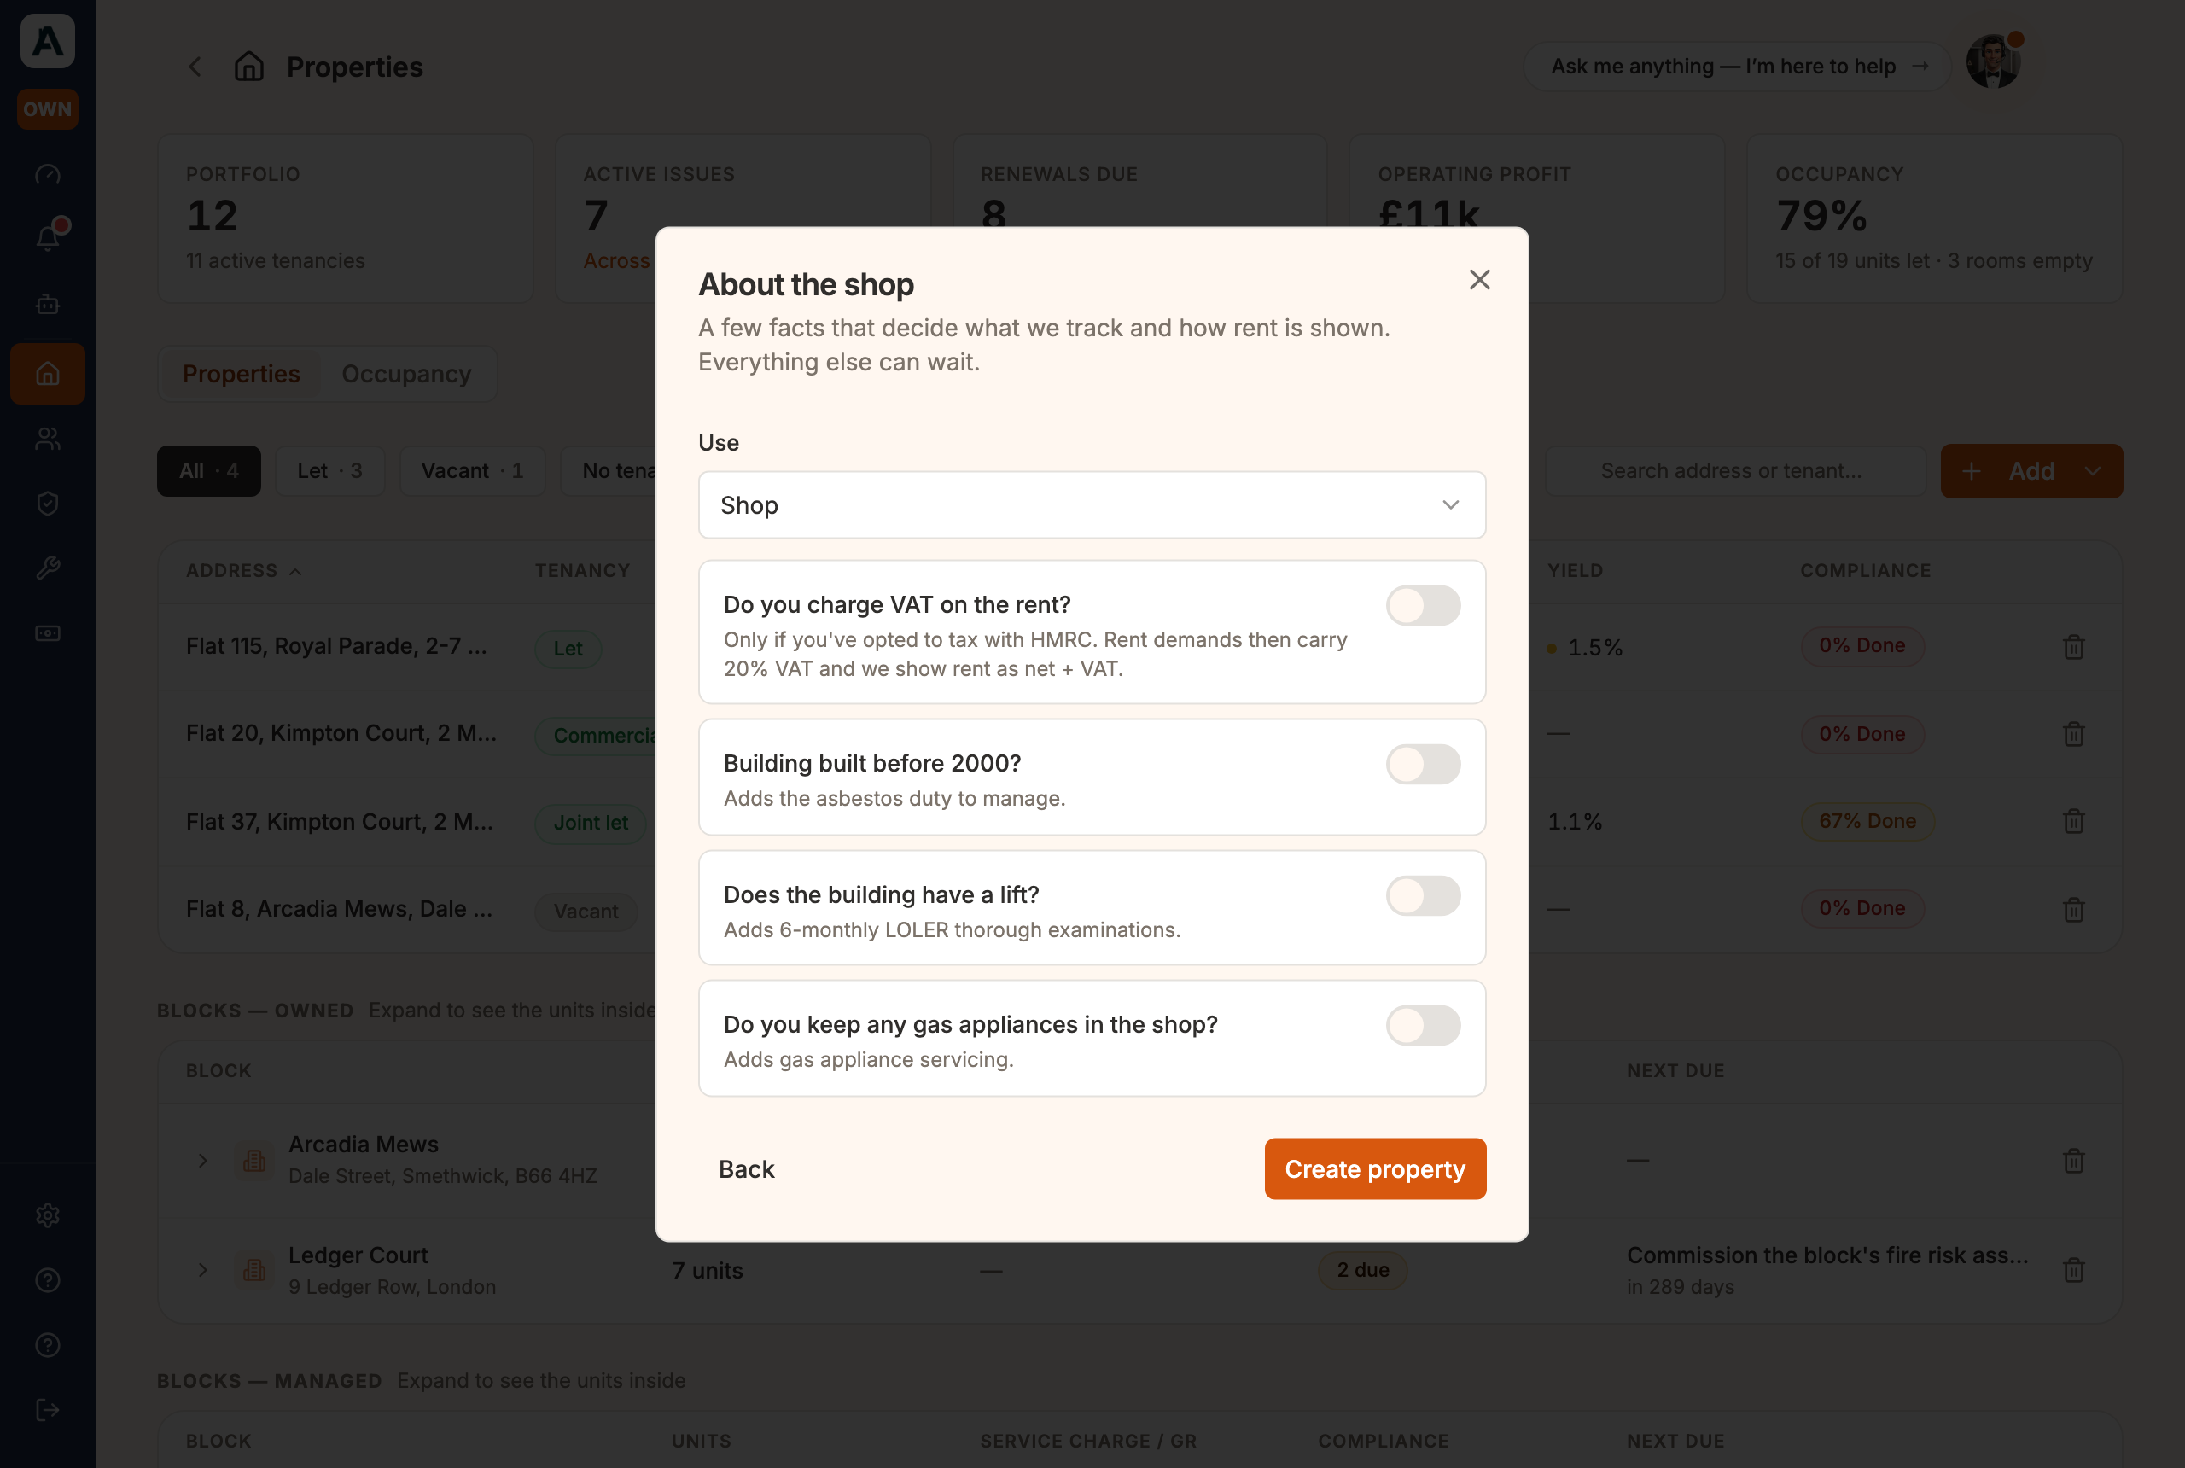Open the Use dropdown showing Shop
This screenshot has width=2185, height=1468.
[1092, 505]
